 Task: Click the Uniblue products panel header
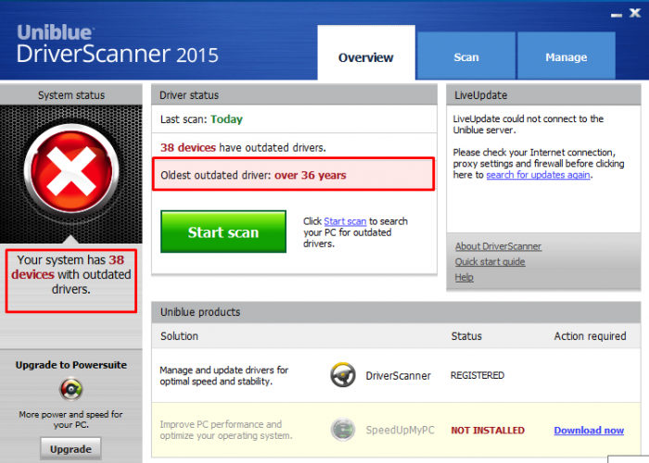pyautogui.click(x=396, y=312)
